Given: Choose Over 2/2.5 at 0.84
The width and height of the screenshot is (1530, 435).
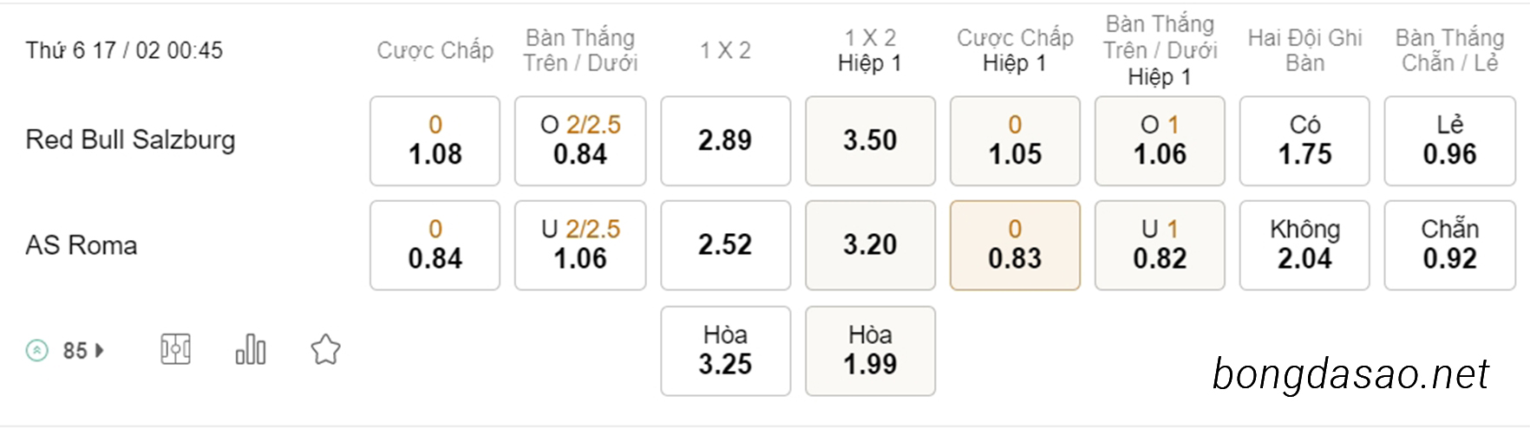Looking at the screenshot, I should pyautogui.click(x=580, y=140).
